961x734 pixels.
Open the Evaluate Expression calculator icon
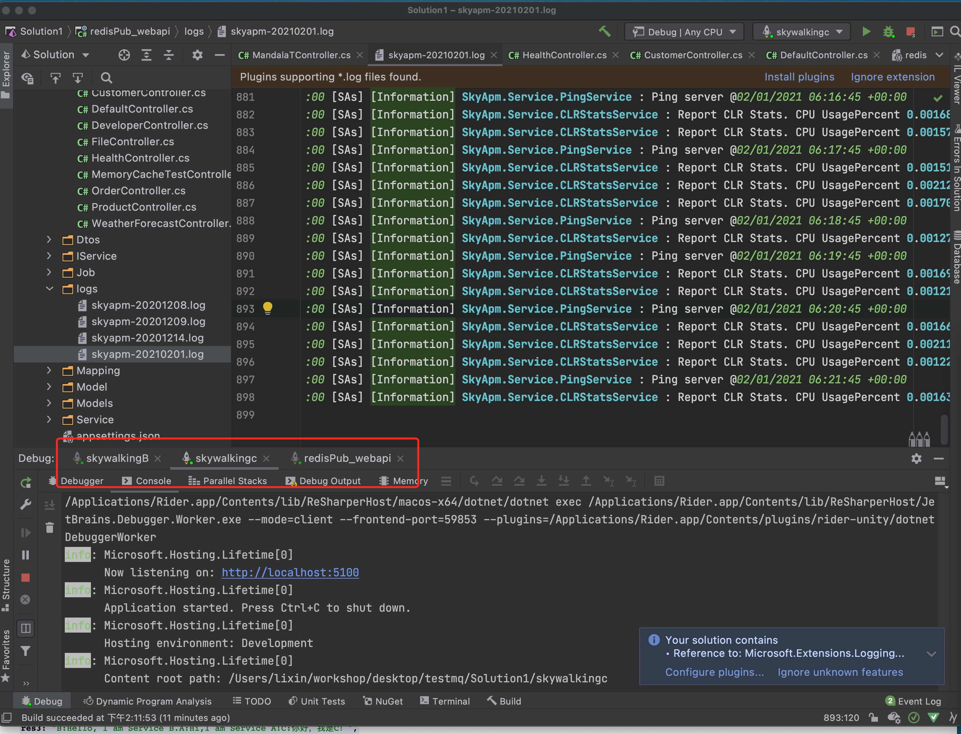point(660,481)
